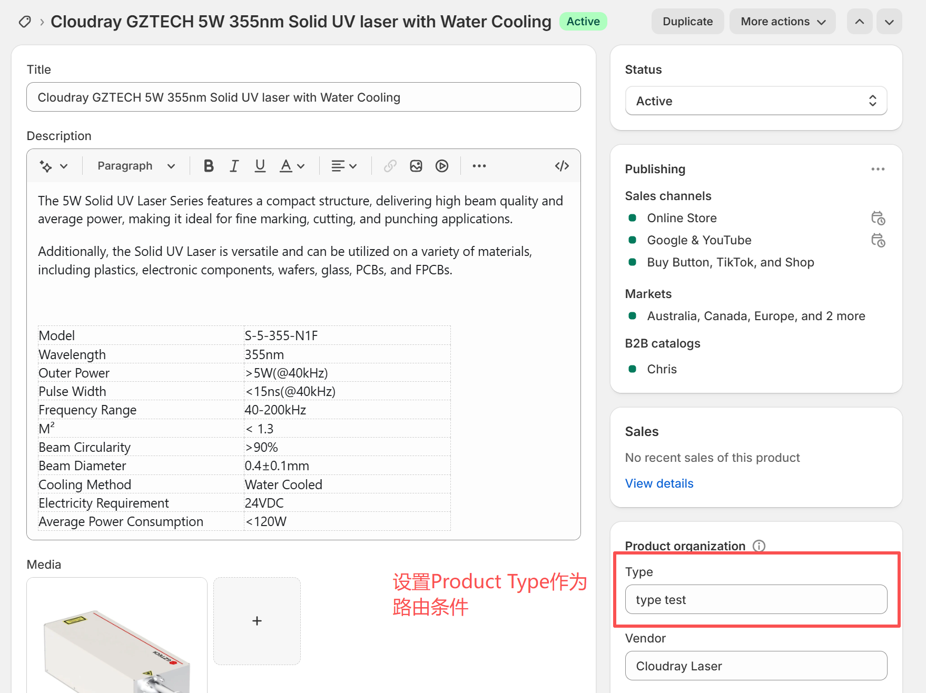The width and height of the screenshot is (926, 693).
Task: Open Product organization info icon
Action: (x=758, y=546)
